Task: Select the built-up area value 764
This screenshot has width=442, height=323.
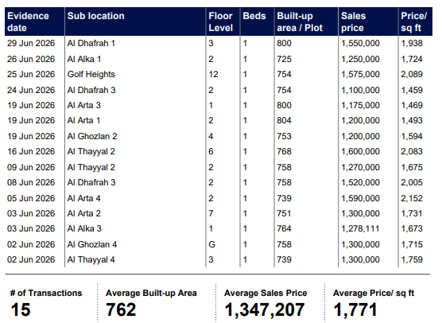Action: 284,228
